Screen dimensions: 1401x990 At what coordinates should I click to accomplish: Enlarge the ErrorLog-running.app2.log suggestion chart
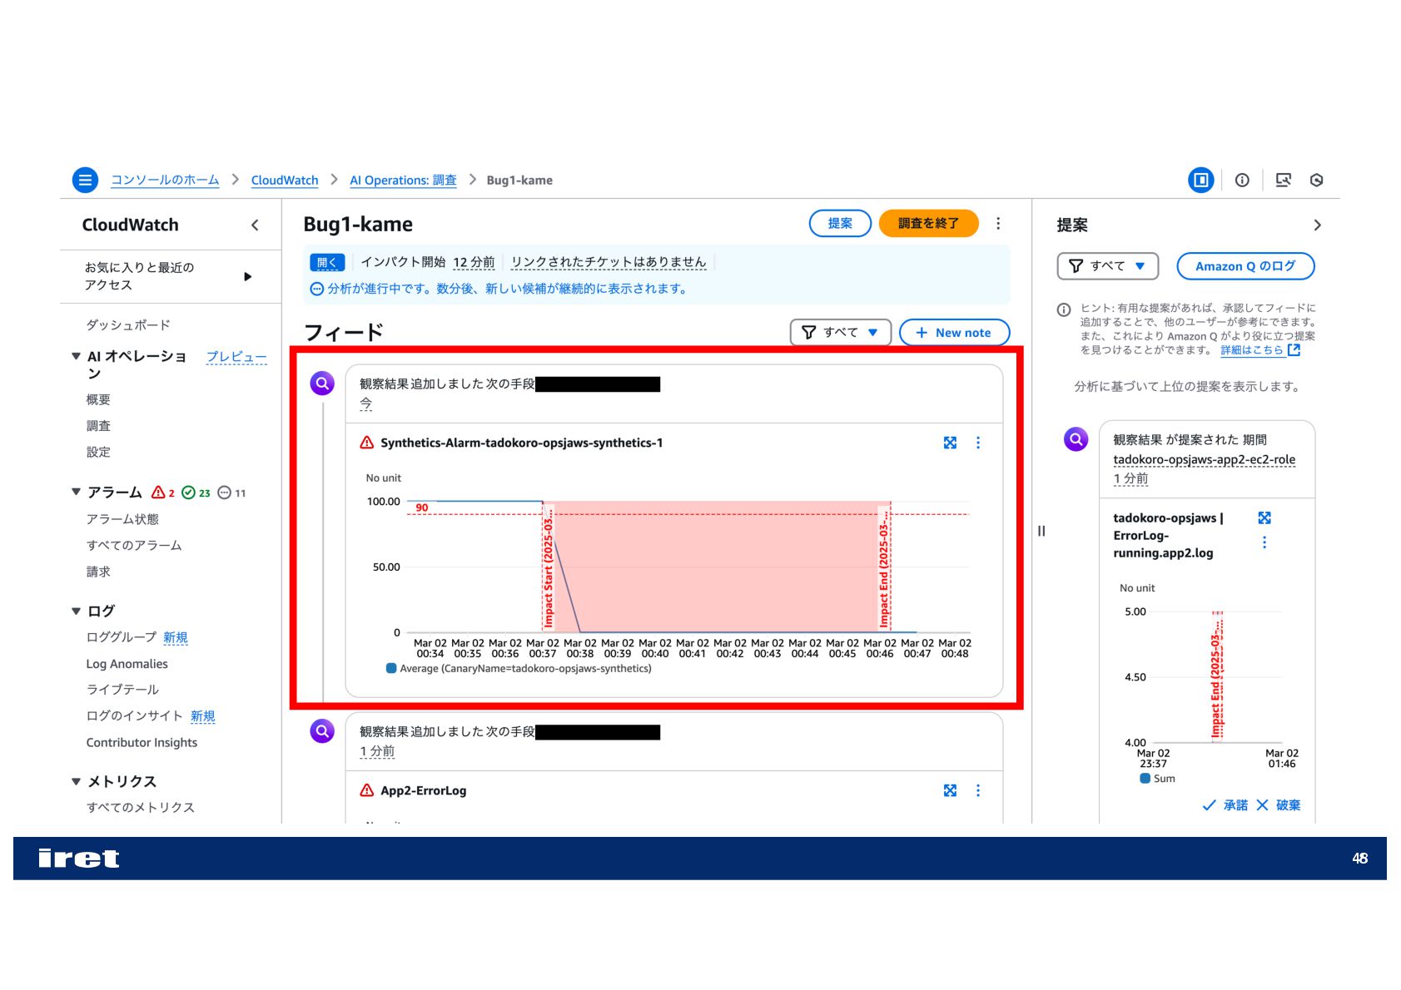click(x=1264, y=517)
